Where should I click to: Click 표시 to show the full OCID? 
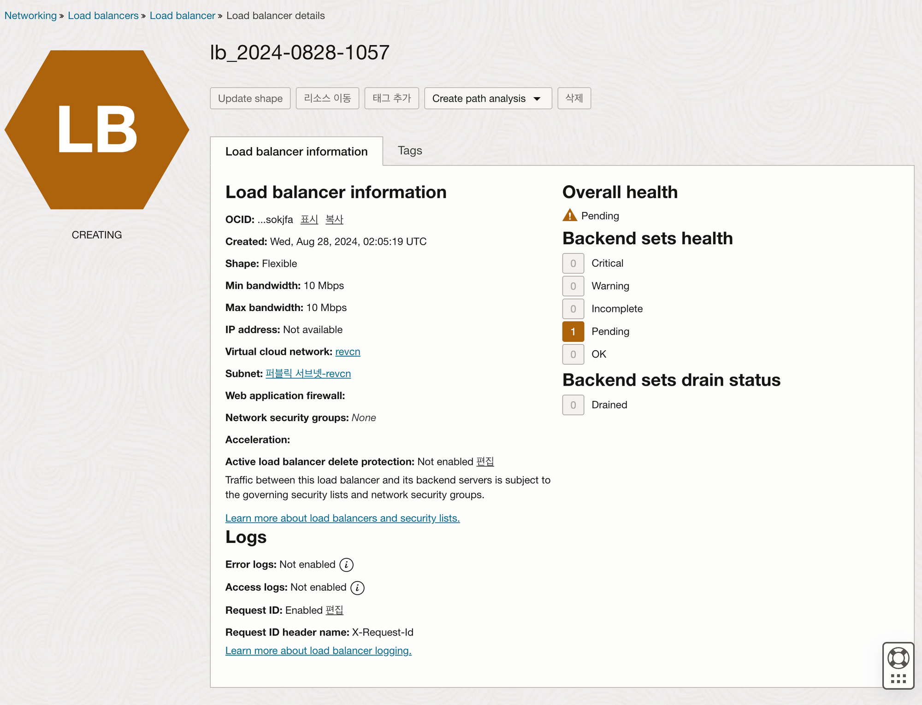point(309,219)
